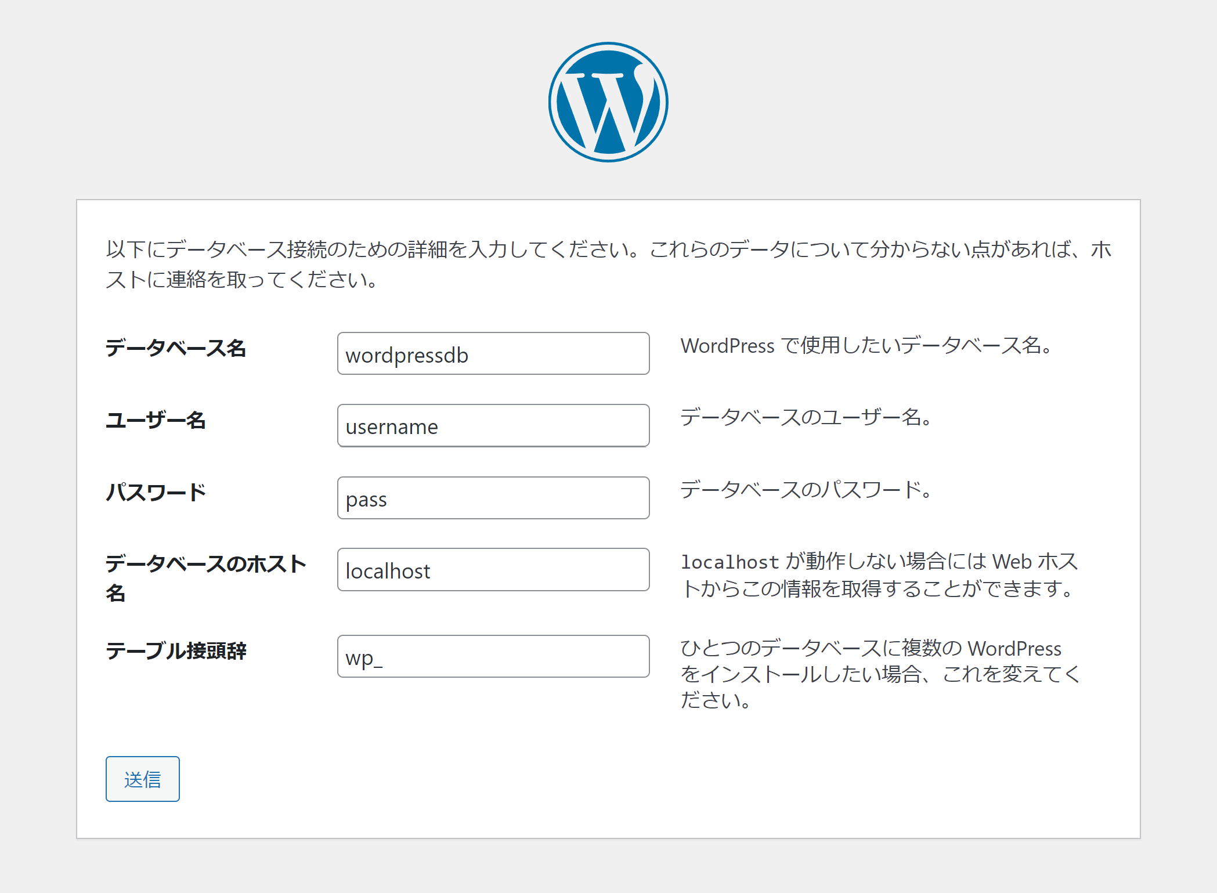This screenshot has width=1217, height=893.
Task: Click the データベースのパスワード hint text
Action: point(806,490)
